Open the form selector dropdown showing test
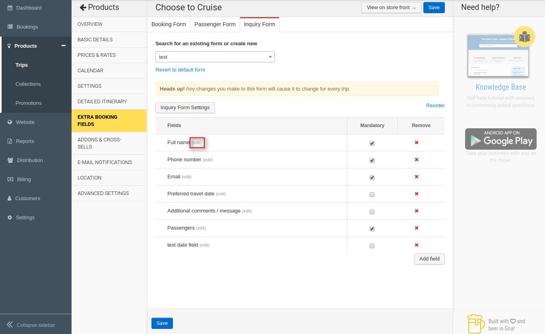Viewport: 545px width, 334px height. pyautogui.click(x=215, y=57)
